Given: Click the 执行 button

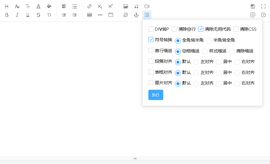Looking at the screenshot, I should [x=156, y=95].
